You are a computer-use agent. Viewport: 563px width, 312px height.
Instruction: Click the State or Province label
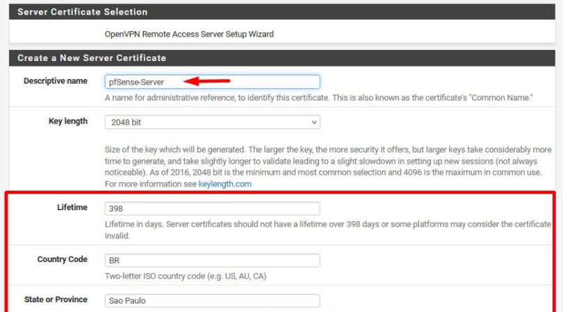(x=56, y=300)
